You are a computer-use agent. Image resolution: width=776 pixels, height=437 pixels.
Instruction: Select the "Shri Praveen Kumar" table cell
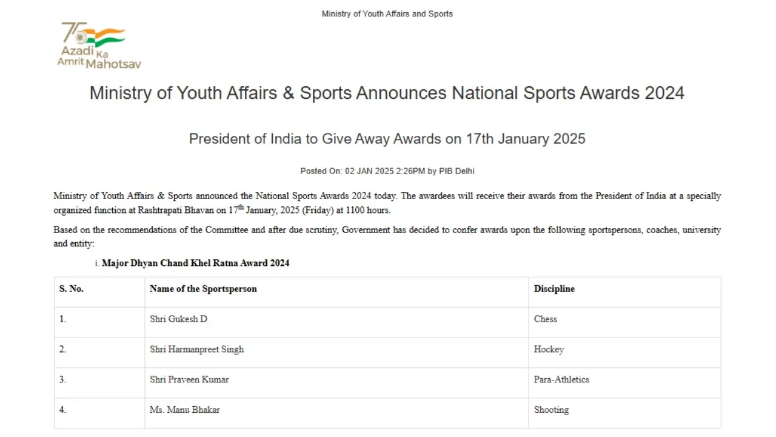pyautogui.click(x=189, y=380)
